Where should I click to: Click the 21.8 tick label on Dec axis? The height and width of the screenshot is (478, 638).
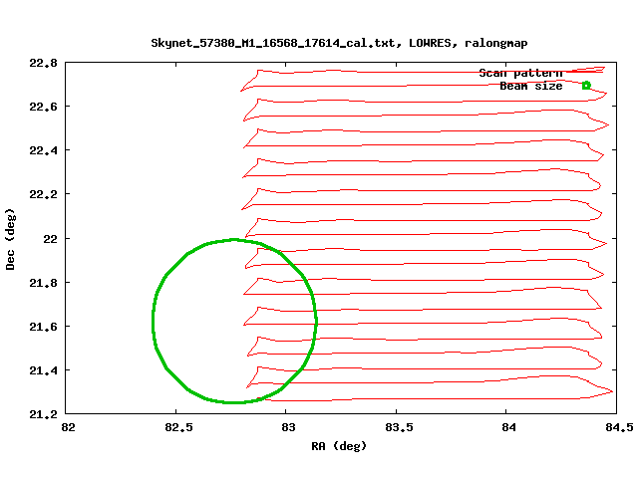[41, 283]
